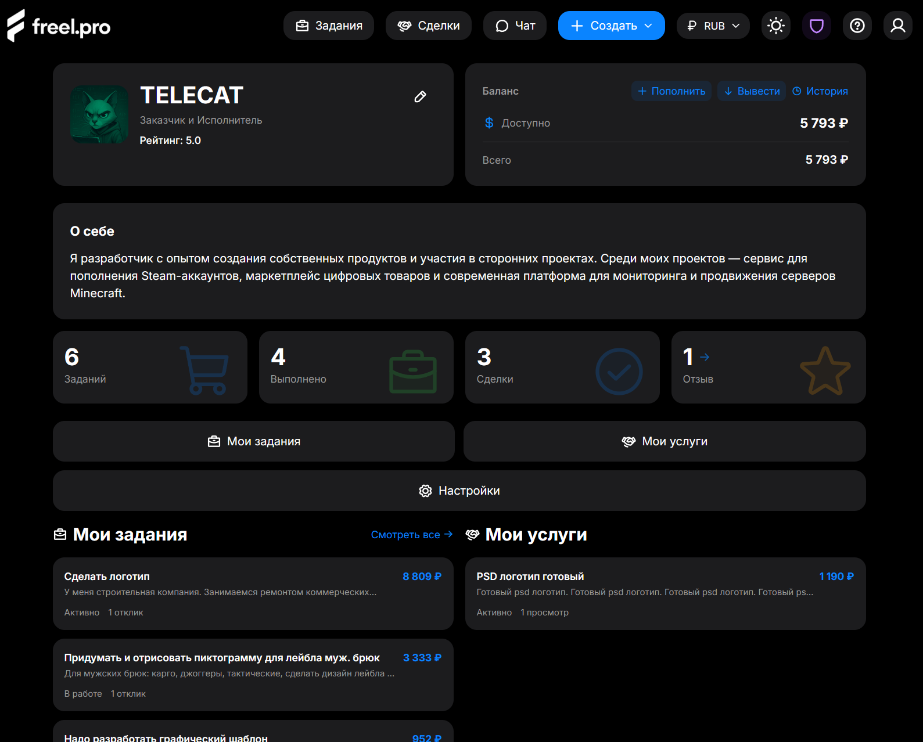Expand the RUB currency dropdown

[713, 26]
